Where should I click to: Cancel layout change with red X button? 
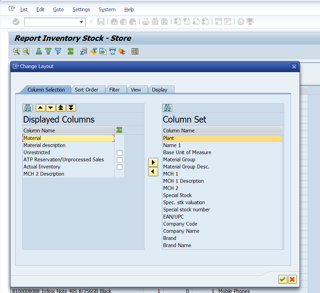(292, 279)
